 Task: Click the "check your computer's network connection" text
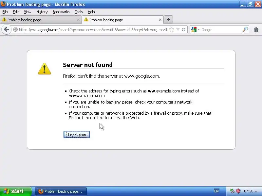pyautogui.click(x=131, y=104)
